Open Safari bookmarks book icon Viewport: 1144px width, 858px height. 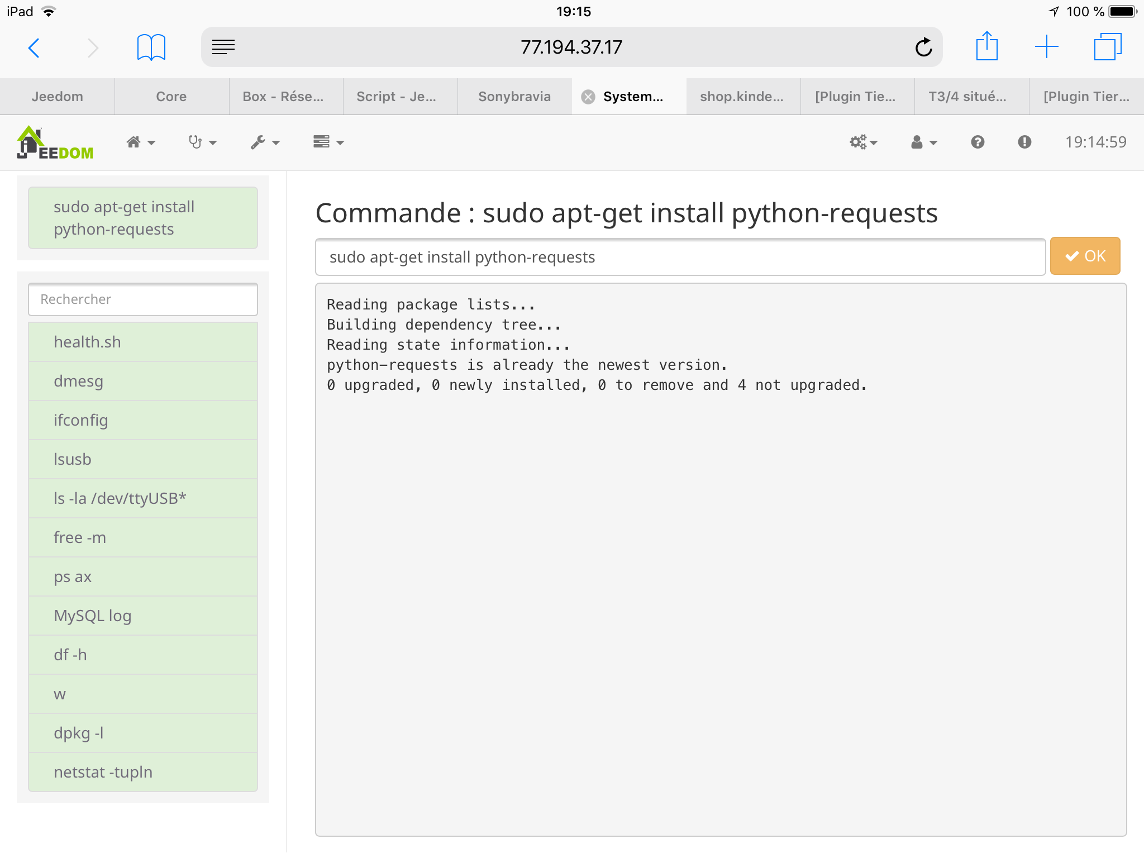coord(151,47)
